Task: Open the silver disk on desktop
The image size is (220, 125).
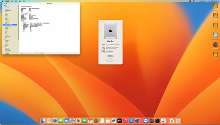Action: click(215, 35)
